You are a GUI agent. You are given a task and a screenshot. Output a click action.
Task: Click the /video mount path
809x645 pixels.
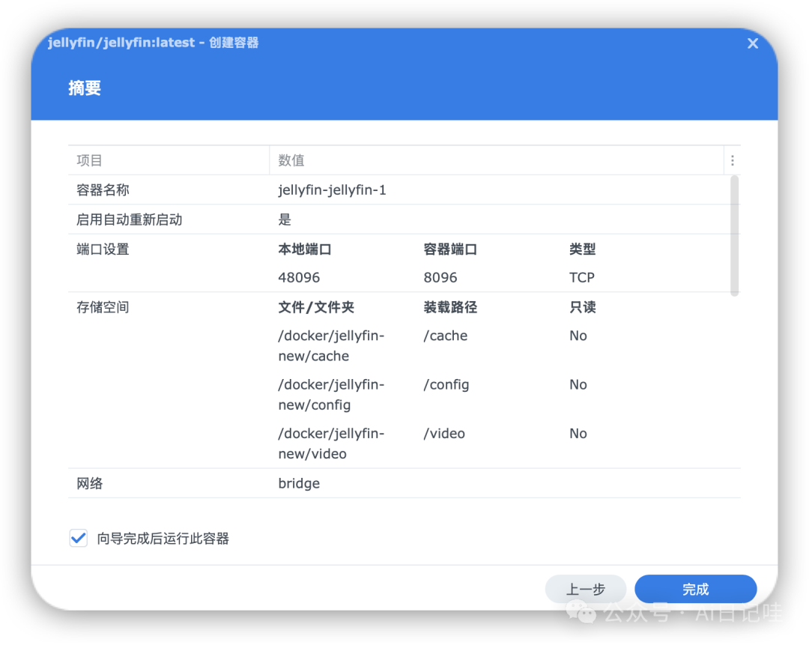point(444,434)
